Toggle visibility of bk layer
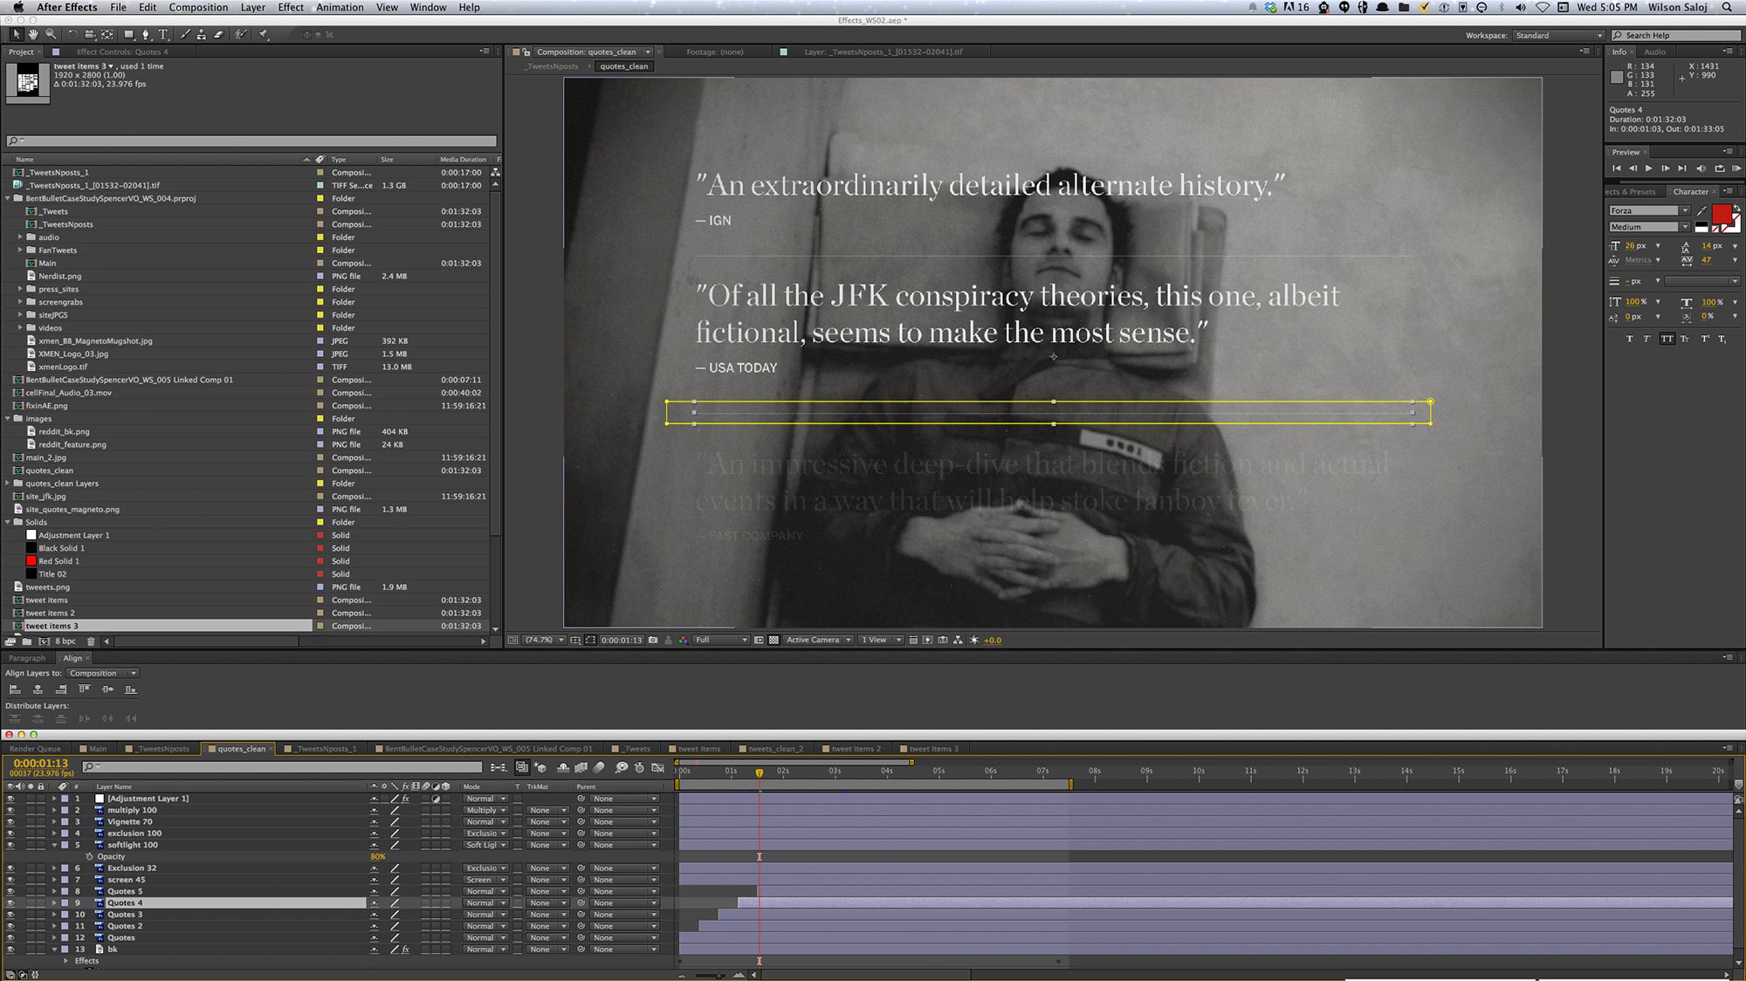 pos(10,949)
